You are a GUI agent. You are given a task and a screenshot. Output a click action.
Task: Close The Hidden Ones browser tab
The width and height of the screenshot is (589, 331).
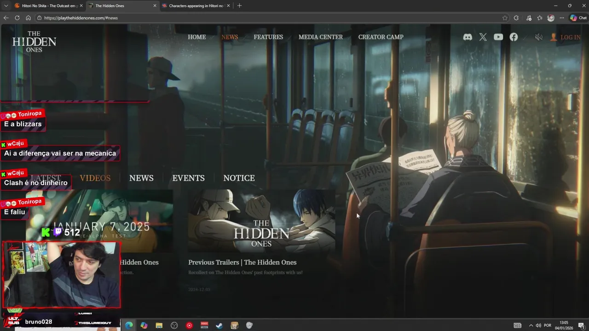pos(155,6)
